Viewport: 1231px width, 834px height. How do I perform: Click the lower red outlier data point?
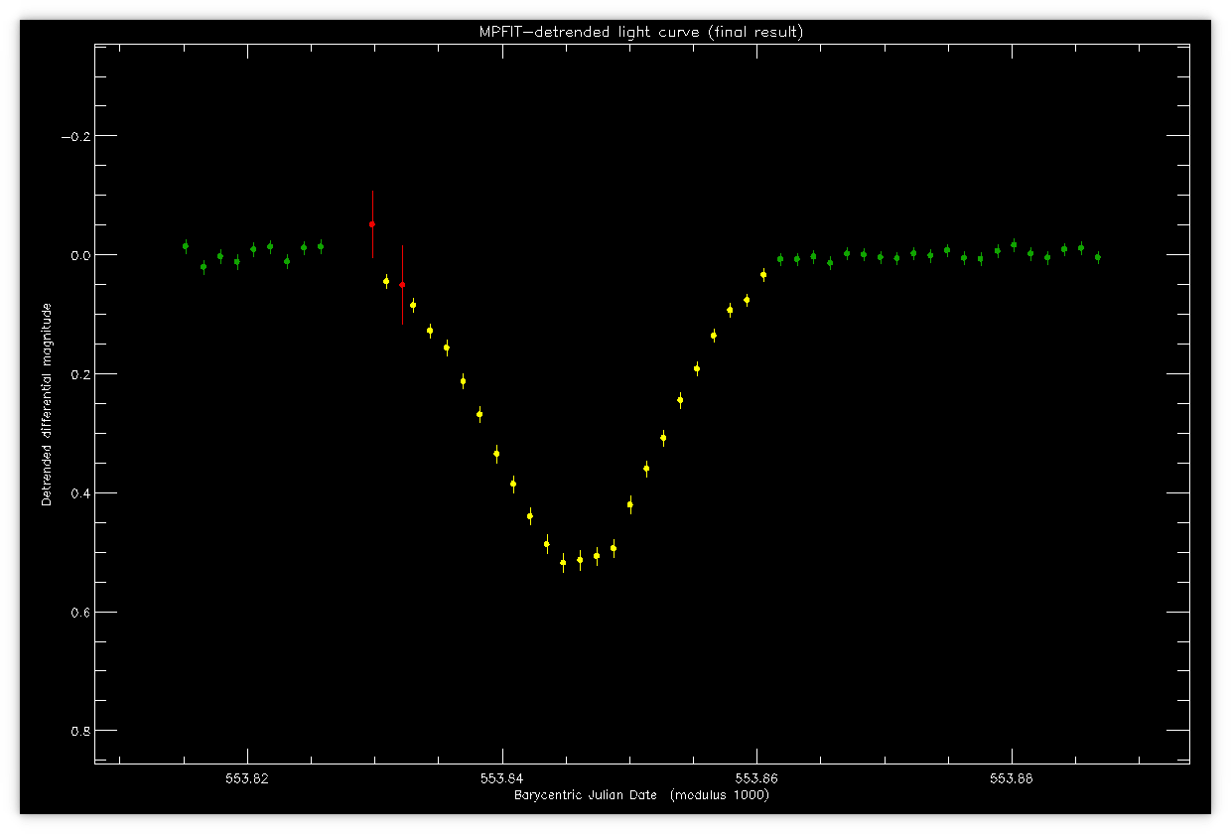coord(402,285)
